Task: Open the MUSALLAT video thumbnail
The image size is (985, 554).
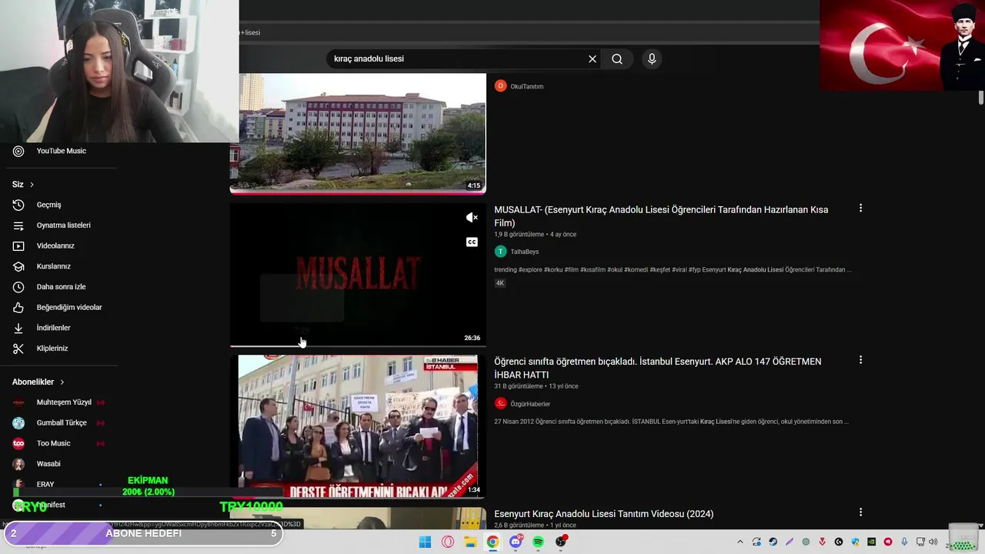Action: (358, 275)
